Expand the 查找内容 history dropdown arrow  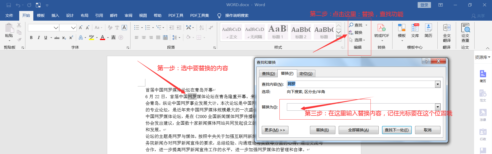coord(438,84)
